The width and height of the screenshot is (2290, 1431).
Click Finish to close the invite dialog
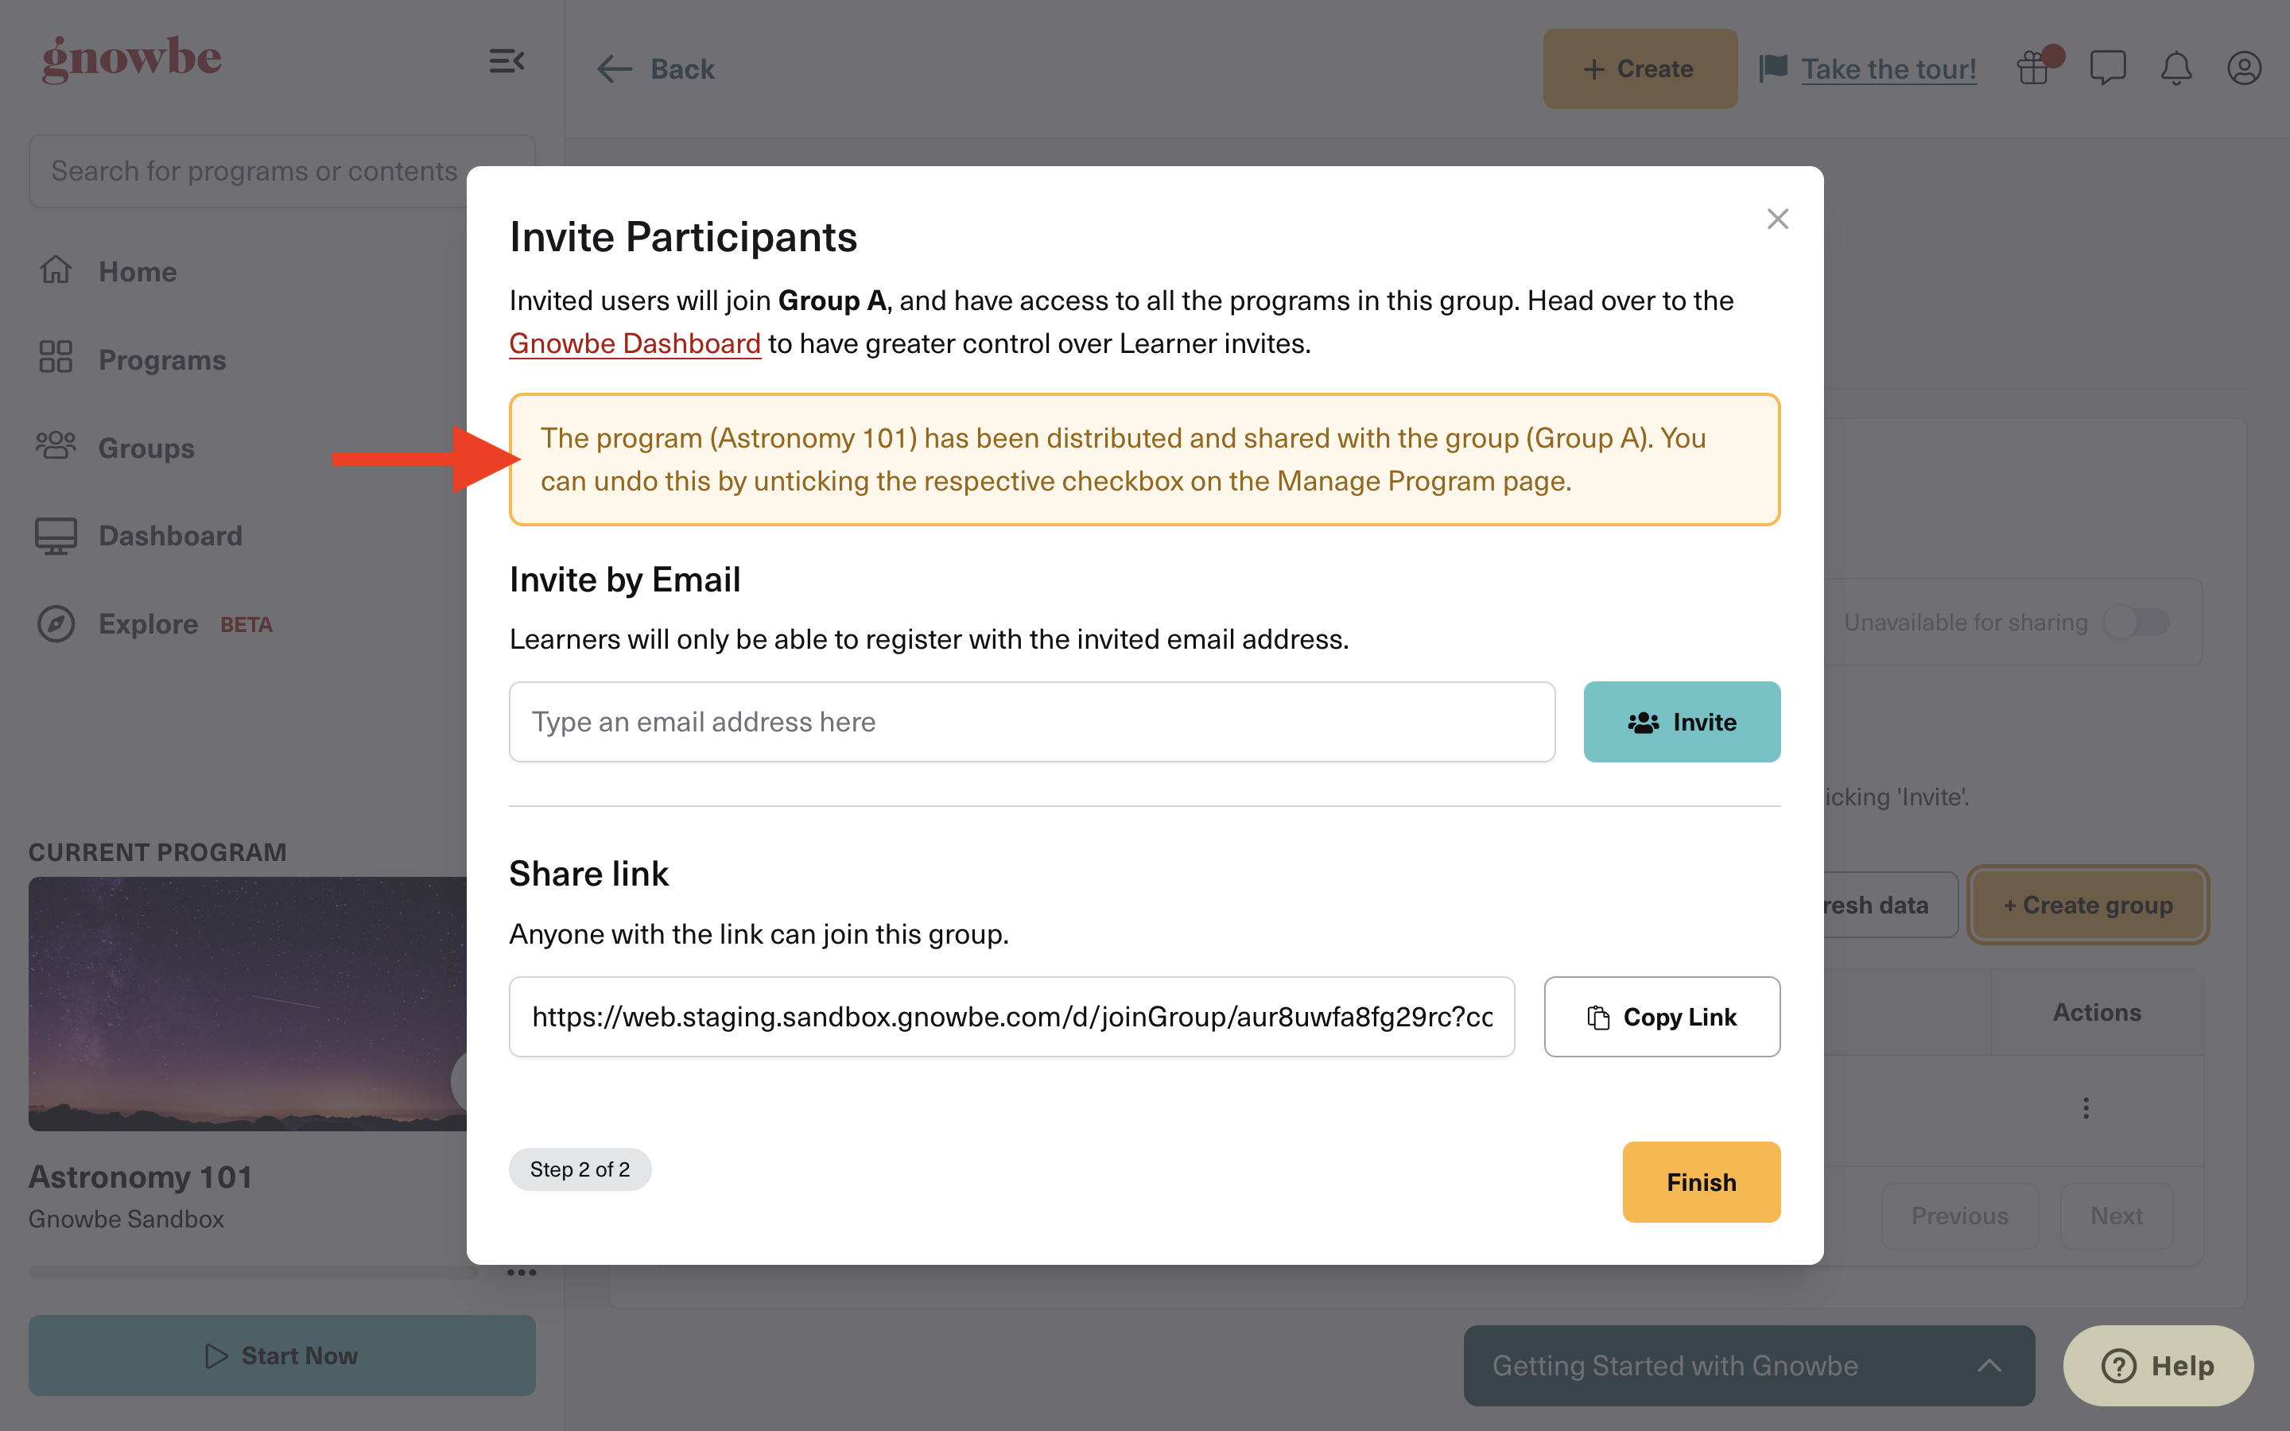(x=1701, y=1181)
